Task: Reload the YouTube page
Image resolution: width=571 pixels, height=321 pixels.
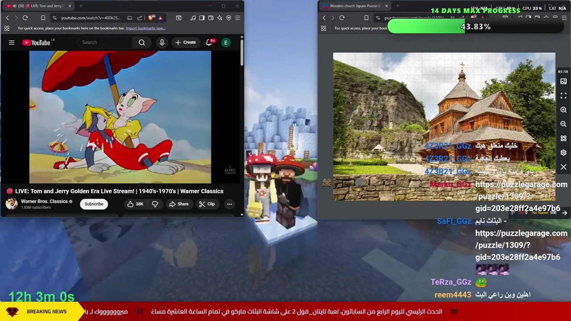Action: point(25,18)
